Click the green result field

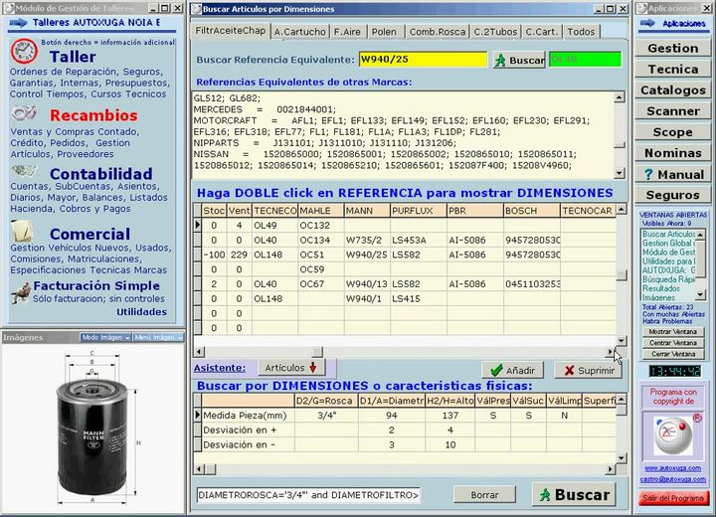coord(586,60)
